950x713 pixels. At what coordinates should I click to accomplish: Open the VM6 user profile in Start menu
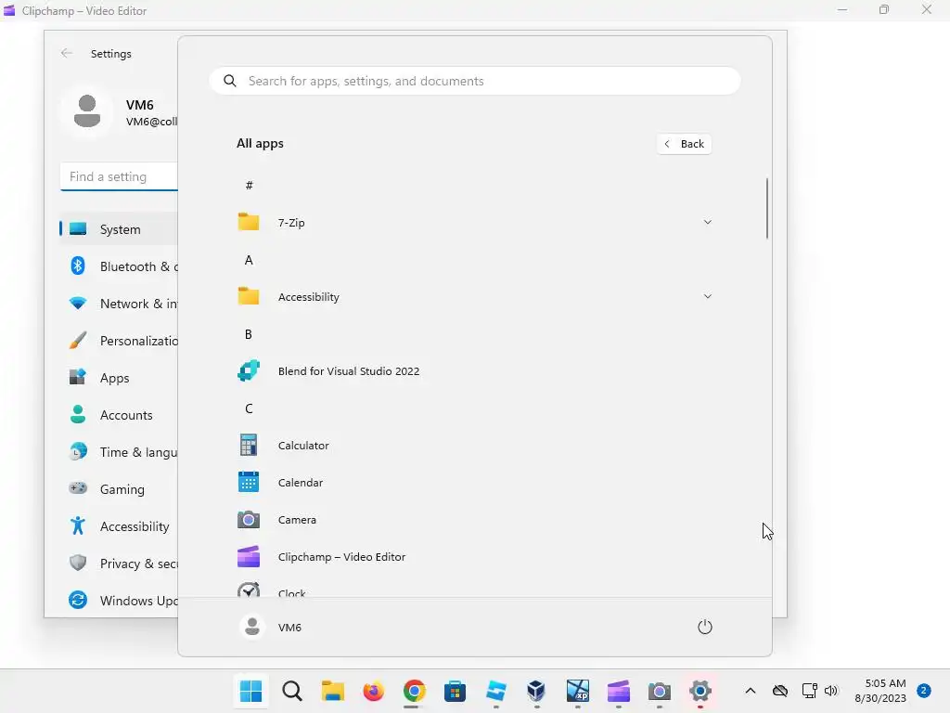click(x=270, y=627)
